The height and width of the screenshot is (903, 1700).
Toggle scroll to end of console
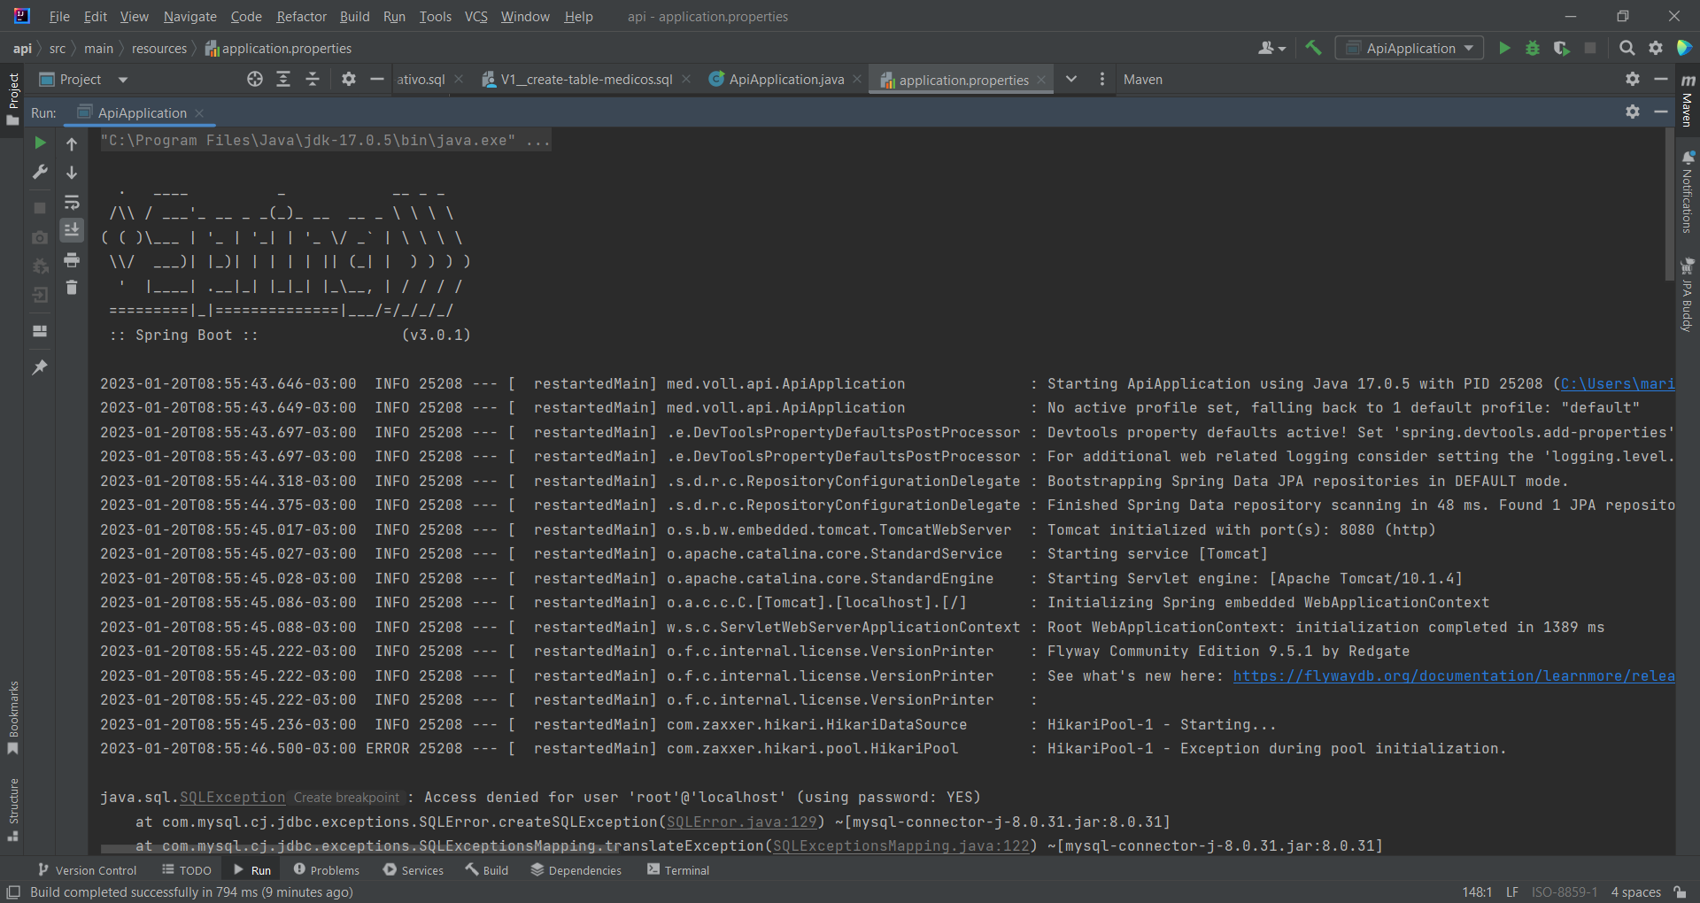pos(72,230)
